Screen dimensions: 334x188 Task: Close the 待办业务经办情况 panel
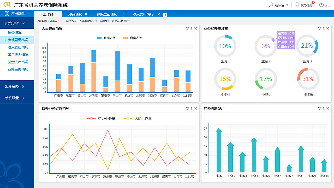point(196,108)
